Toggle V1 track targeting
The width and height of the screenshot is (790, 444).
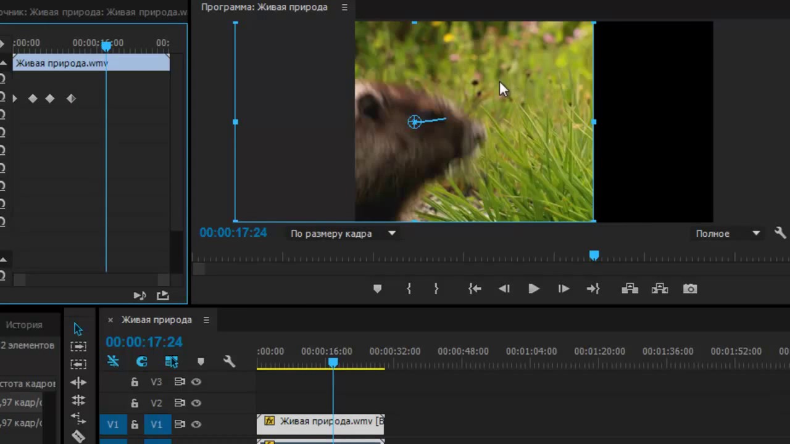pyautogui.click(x=157, y=424)
